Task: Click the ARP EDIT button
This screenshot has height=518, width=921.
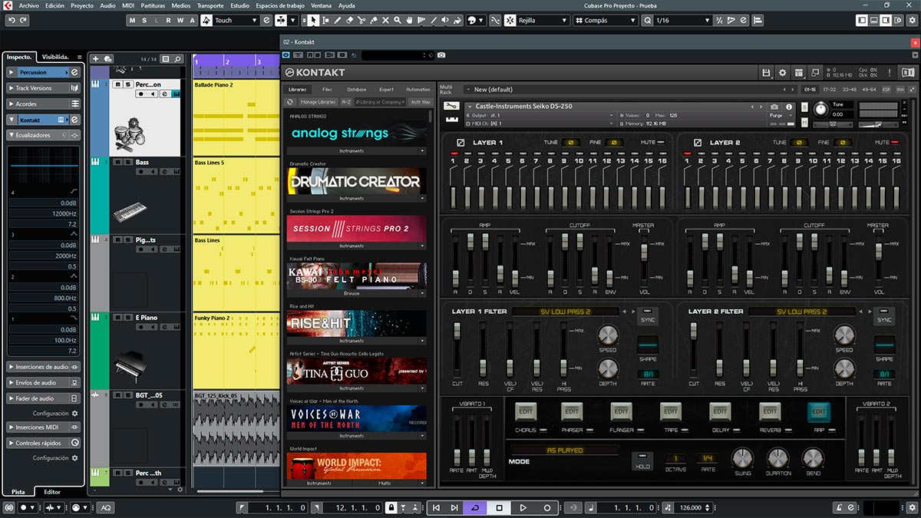Action: pyautogui.click(x=818, y=411)
